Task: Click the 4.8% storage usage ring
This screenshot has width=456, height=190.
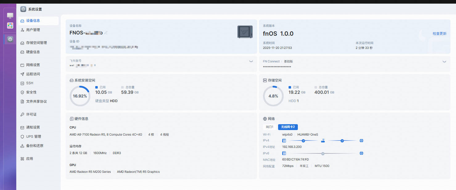Action: point(273,96)
